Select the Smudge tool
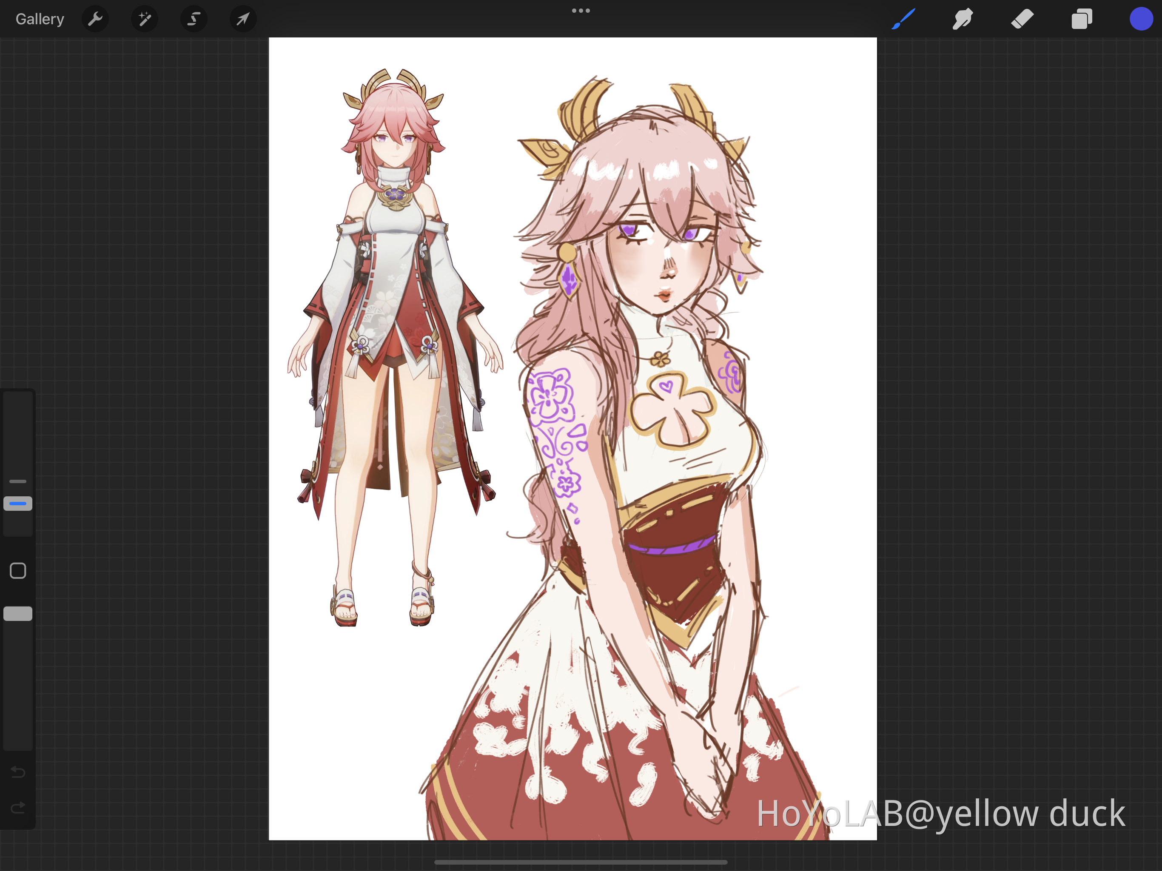1162x871 pixels. click(962, 19)
